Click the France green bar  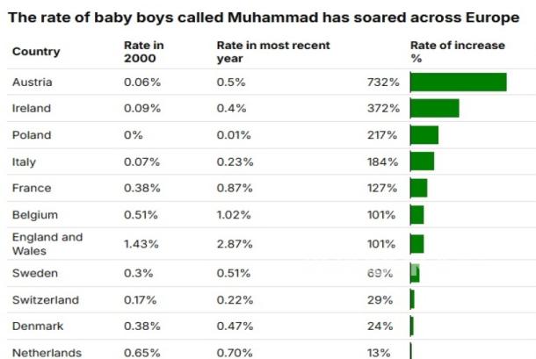419,188
